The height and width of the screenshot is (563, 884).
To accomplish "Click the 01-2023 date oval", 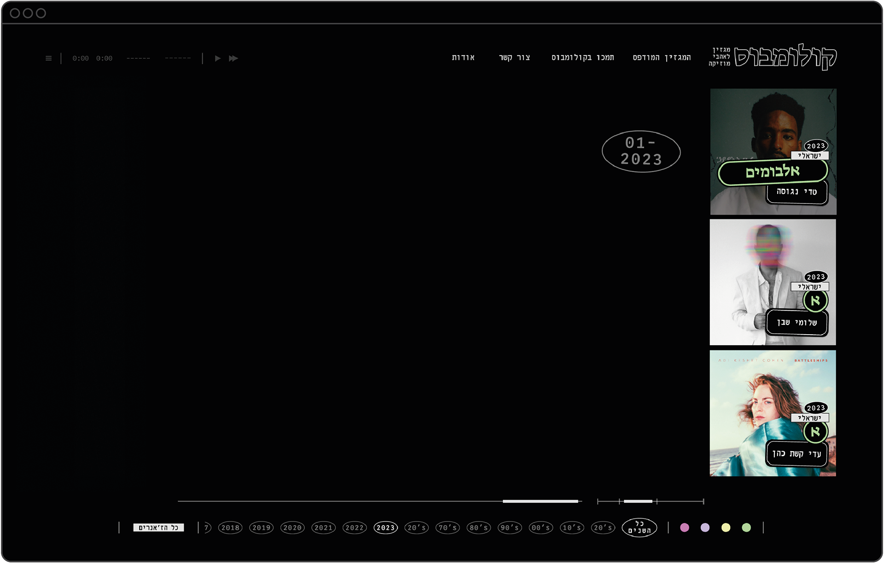I will click(641, 151).
